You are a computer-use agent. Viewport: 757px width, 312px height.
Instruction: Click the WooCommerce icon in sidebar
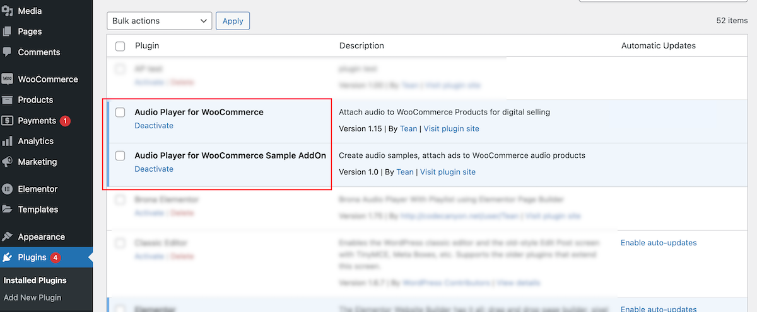(x=8, y=79)
